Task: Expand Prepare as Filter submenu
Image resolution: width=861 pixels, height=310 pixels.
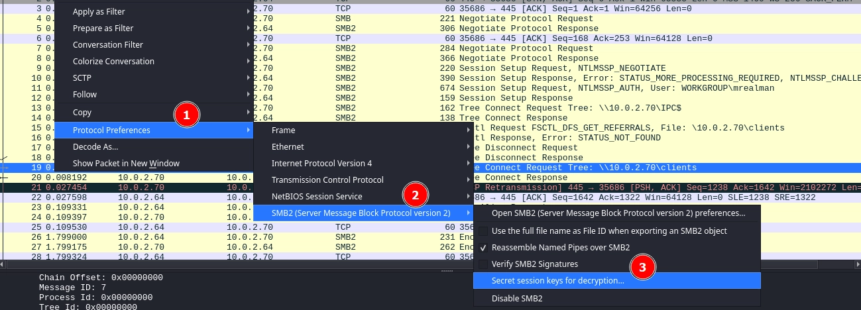Action: [x=103, y=28]
